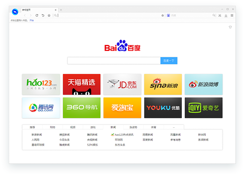Open the 雅虎新闻 link
Screen dimensions: 245x176
[65, 145]
